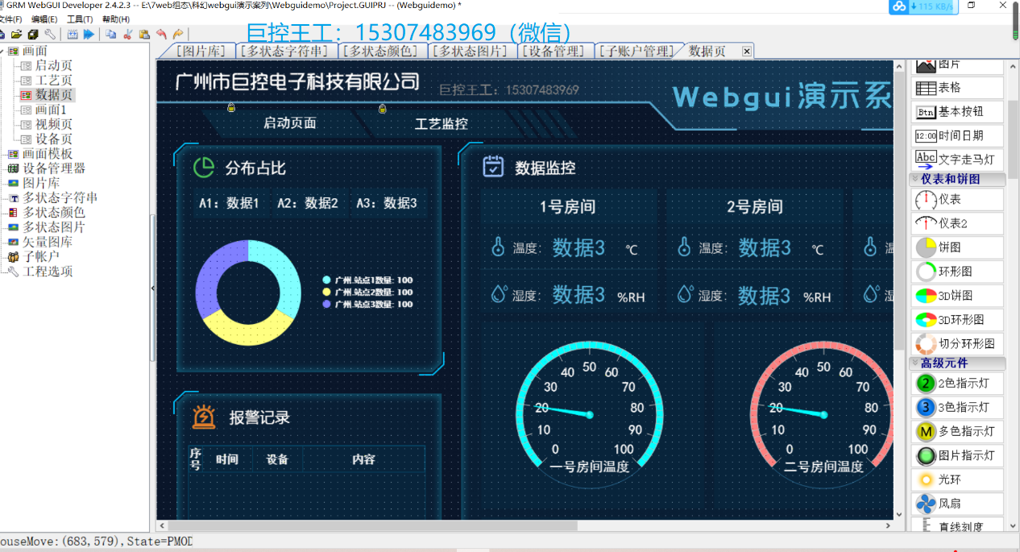Pick the 风扇 fan component

[x=957, y=504]
